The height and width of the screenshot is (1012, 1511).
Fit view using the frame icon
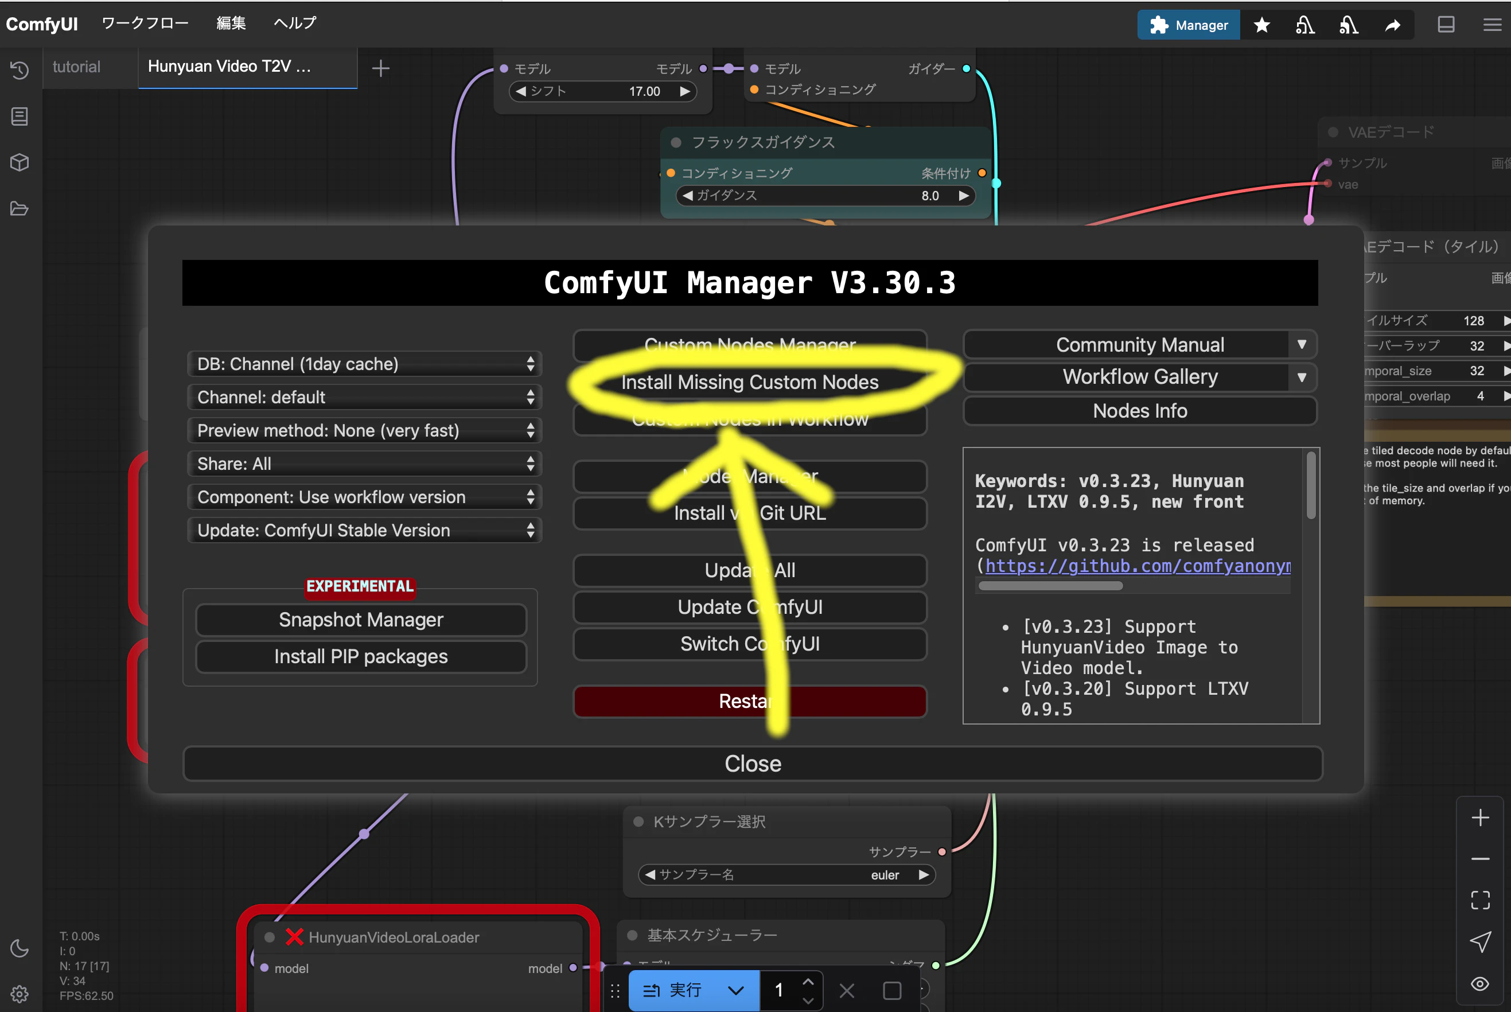(x=1480, y=900)
